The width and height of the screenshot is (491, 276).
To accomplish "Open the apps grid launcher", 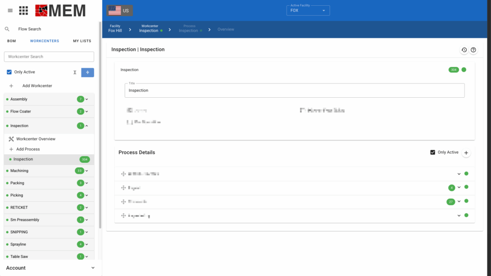I will pyautogui.click(x=23, y=10).
